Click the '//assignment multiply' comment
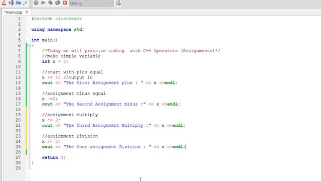 pos(70,115)
